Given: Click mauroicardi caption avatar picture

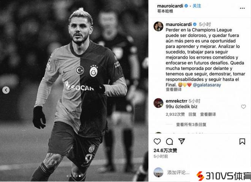Looking at the screenshot, I should click(x=158, y=26).
